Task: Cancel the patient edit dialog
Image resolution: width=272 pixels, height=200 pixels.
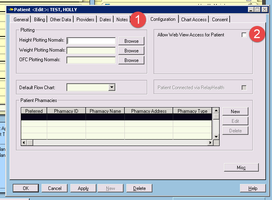Action: [x=54, y=188]
